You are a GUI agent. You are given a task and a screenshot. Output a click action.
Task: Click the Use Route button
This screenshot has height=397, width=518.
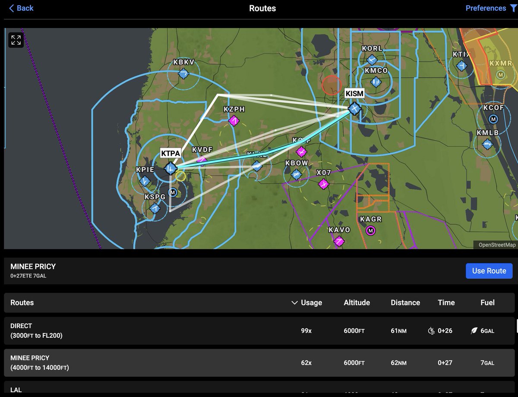click(x=489, y=271)
